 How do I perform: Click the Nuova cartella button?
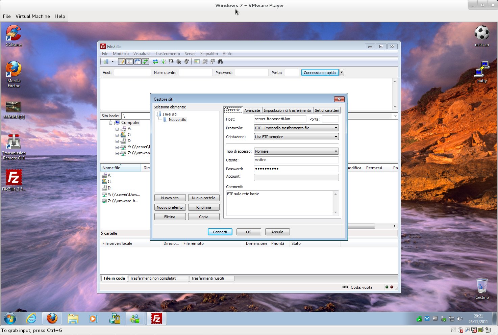(x=204, y=198)
